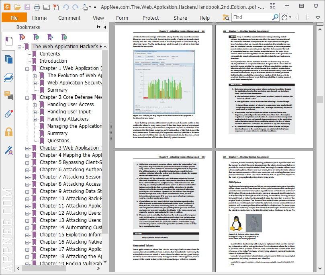Open a file with the folder icon
325x275 pixels.
coord(17,7)
